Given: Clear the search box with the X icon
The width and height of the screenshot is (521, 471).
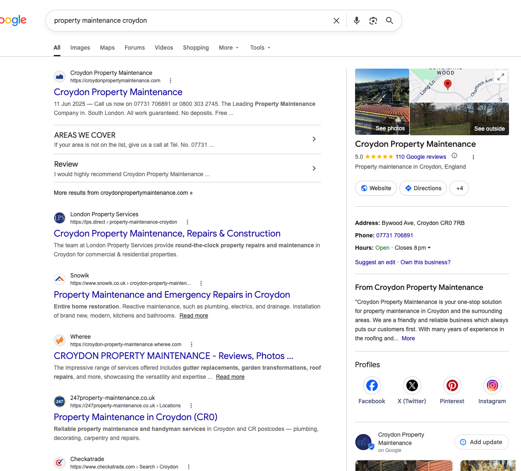Looking at the screenshot, I should 336,21.
